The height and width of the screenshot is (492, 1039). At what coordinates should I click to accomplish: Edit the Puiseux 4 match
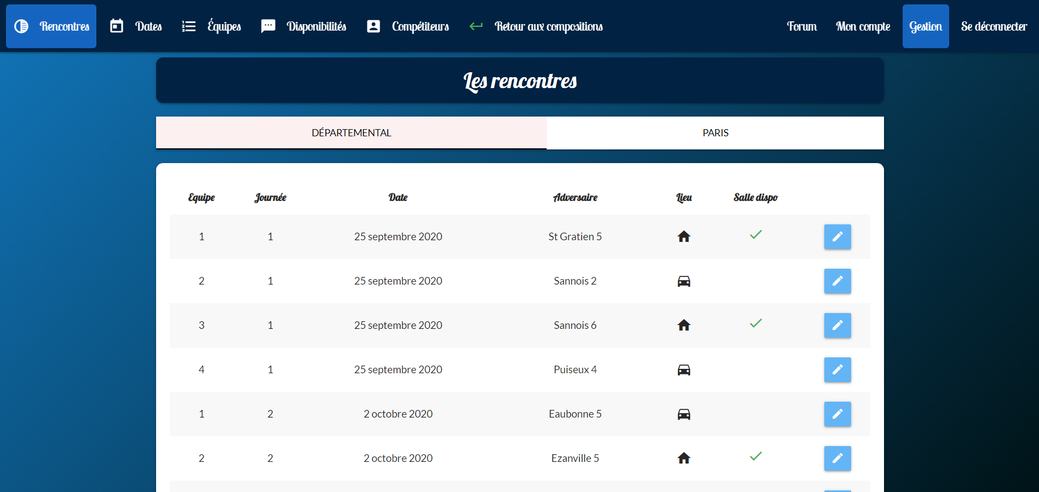(837, 369)
